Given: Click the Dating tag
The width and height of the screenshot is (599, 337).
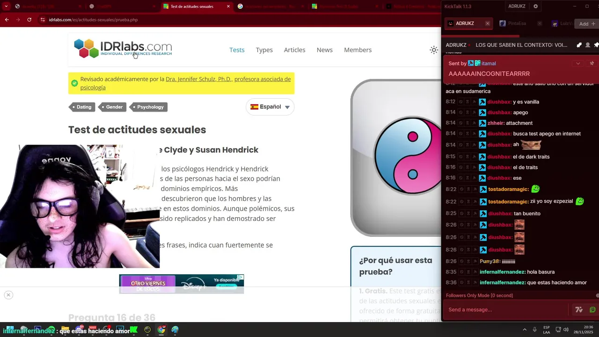Looking at the screenshot, I should click(82, 107).
